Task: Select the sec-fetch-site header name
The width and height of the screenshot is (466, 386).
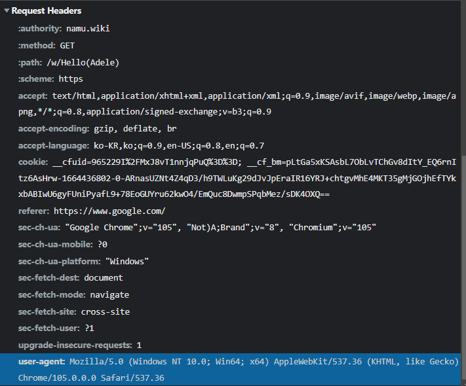Action: tap(47, 312)
